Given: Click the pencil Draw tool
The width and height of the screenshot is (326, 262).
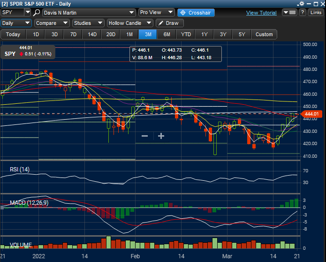Looking at the screenshot, I should (170, 23).
